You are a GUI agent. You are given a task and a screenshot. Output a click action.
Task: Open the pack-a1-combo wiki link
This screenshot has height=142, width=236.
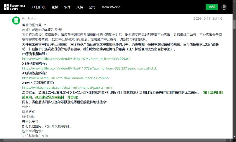[x=65, y=78]
